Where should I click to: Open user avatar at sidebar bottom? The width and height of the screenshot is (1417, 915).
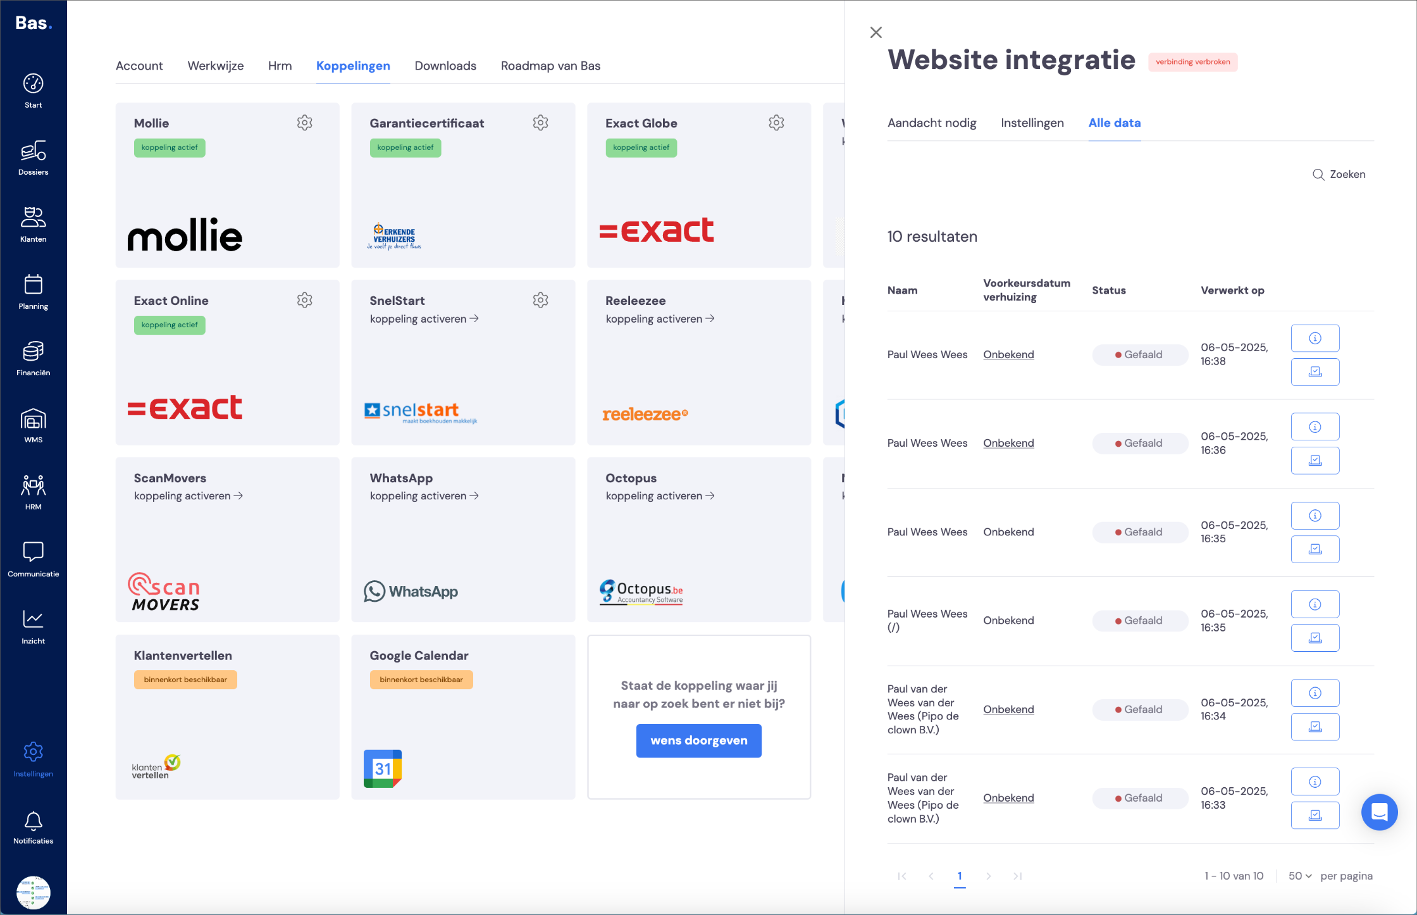tap(33, 892)
